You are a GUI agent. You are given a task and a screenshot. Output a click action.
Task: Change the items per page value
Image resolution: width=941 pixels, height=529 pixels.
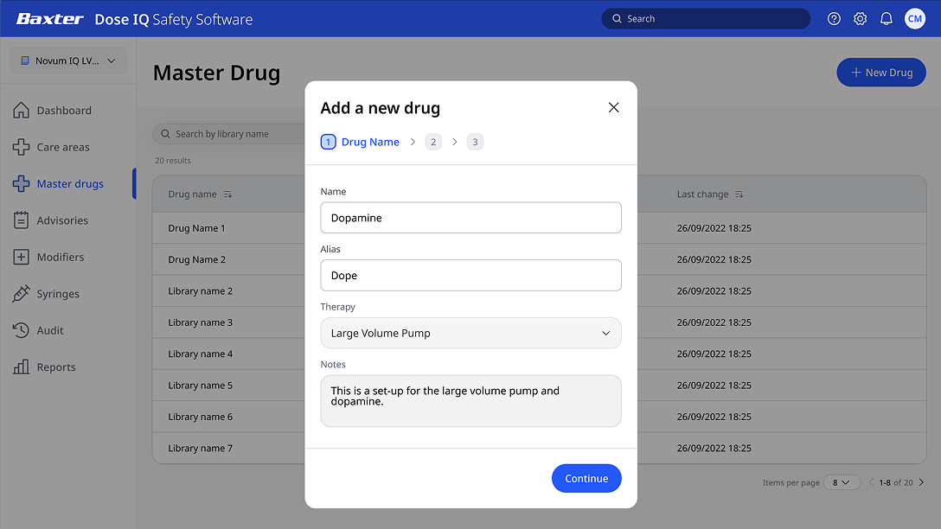pyautogui.click(x=842, y=482)
